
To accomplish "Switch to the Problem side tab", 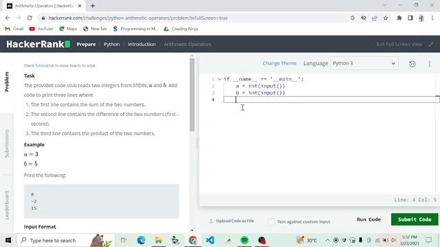I will click(7, 82).
